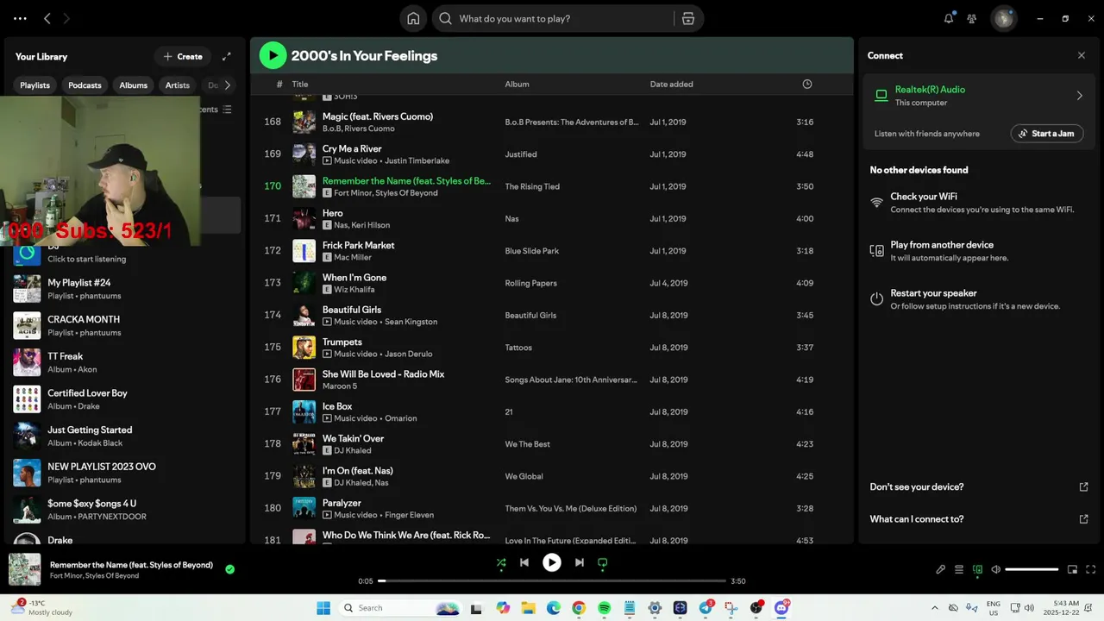Open NEW PLAYLIST 2023 OVO playlist
This screenshot has width=1104, height=621.
[126, 473]
